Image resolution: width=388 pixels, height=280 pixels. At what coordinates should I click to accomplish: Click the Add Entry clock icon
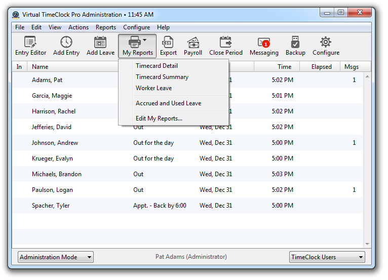(66, 42)
